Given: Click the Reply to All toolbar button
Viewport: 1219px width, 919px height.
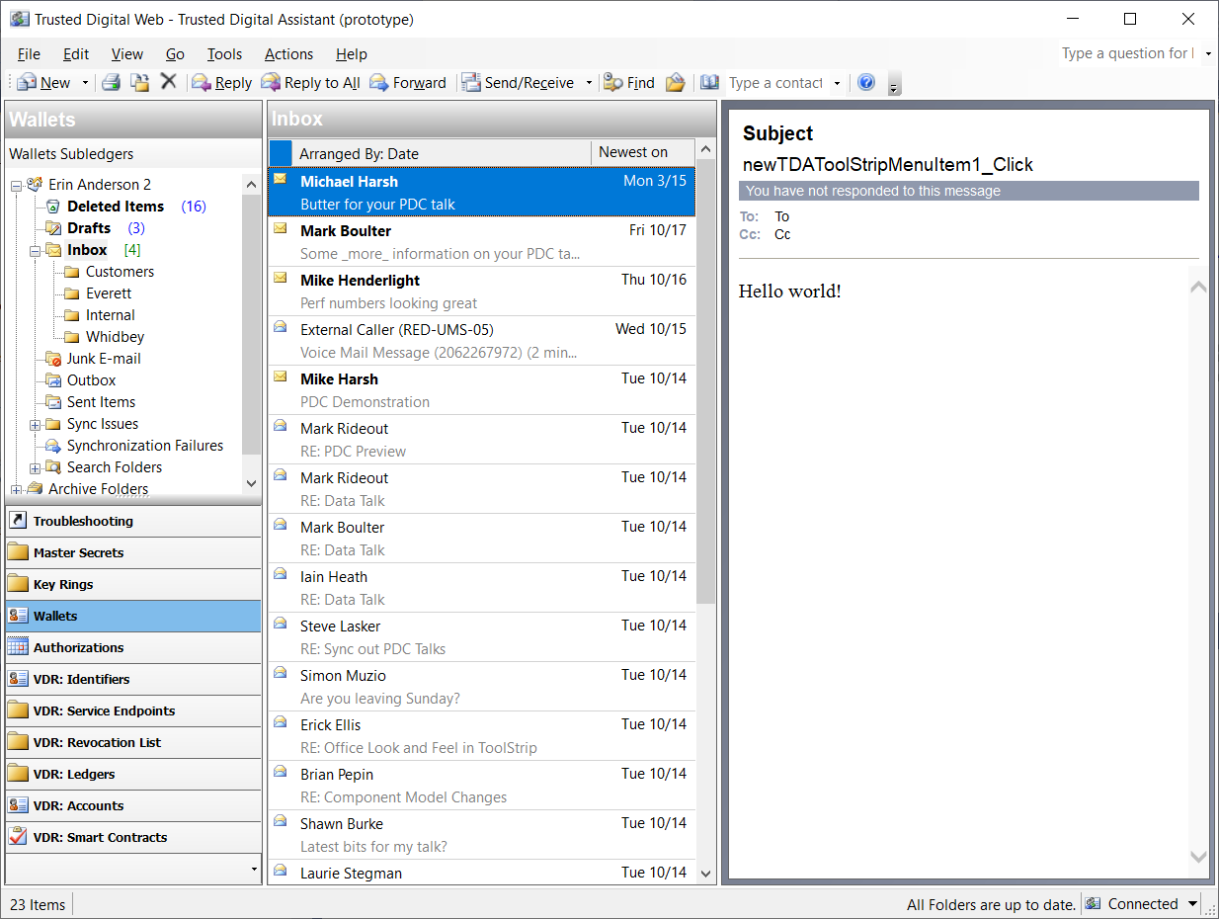Looking at the screenshot, I should tap(311, 83).
